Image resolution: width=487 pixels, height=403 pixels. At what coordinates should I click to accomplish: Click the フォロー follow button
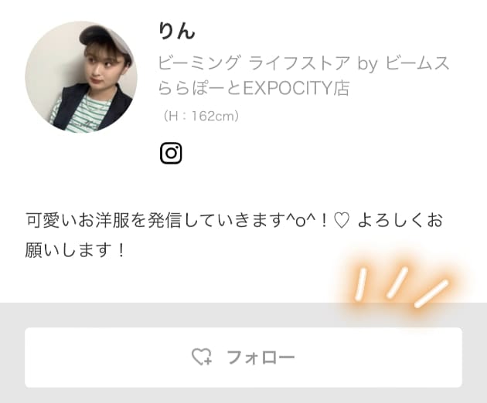[x=243, y=357]
